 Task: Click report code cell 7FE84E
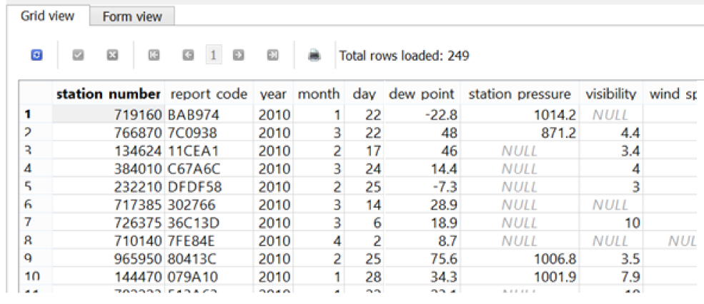tap(209, 240)
